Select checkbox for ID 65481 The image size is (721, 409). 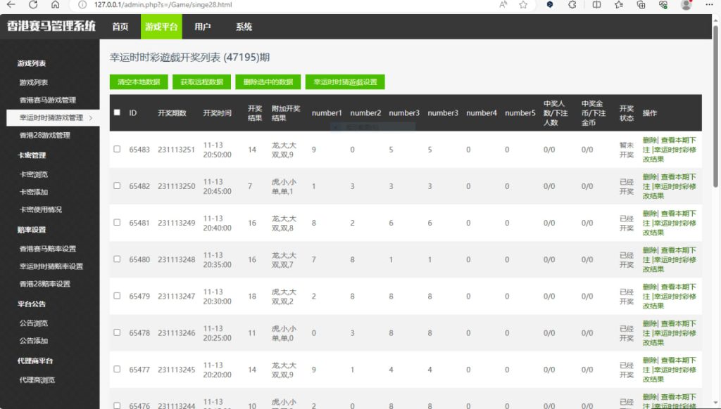pos(117,223)
